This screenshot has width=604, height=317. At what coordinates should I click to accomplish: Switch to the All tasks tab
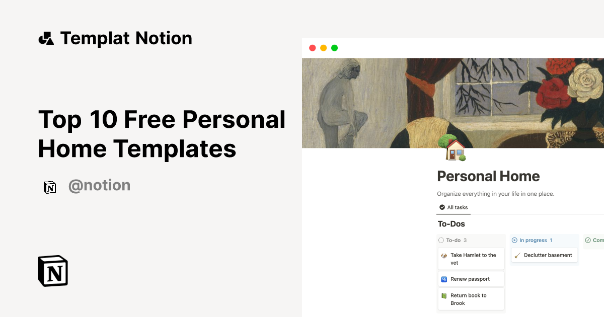(454, 207)
